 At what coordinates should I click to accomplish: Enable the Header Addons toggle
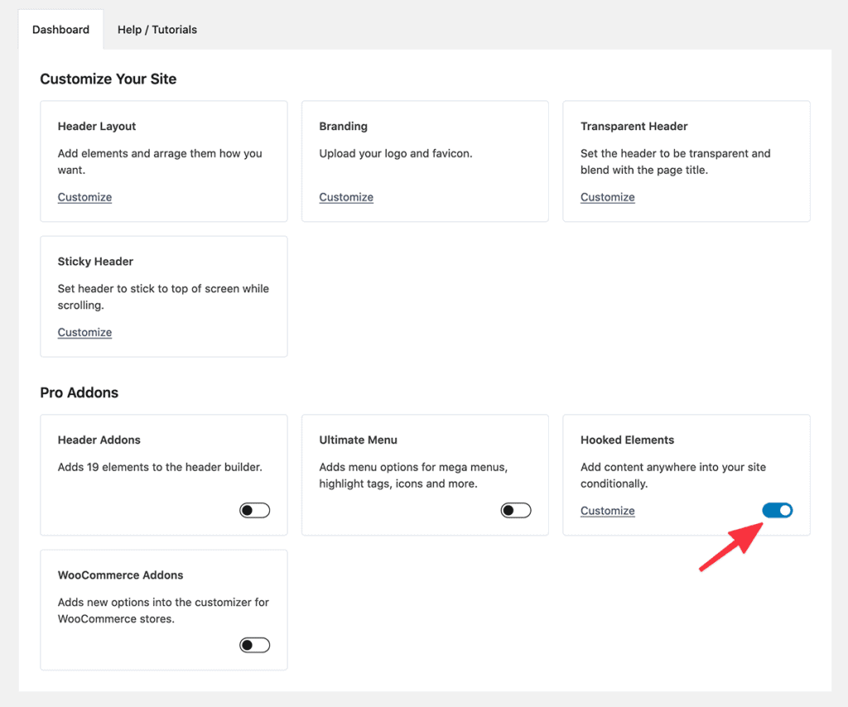(254, 510)
